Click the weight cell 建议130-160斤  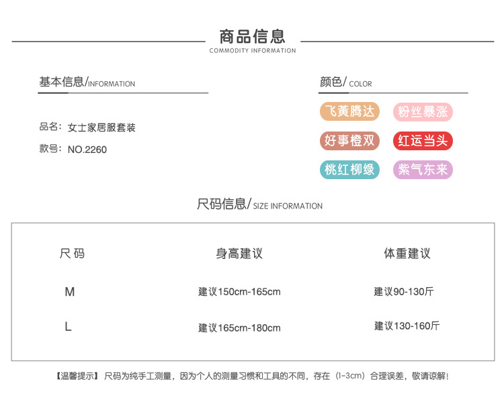(407, 326)
